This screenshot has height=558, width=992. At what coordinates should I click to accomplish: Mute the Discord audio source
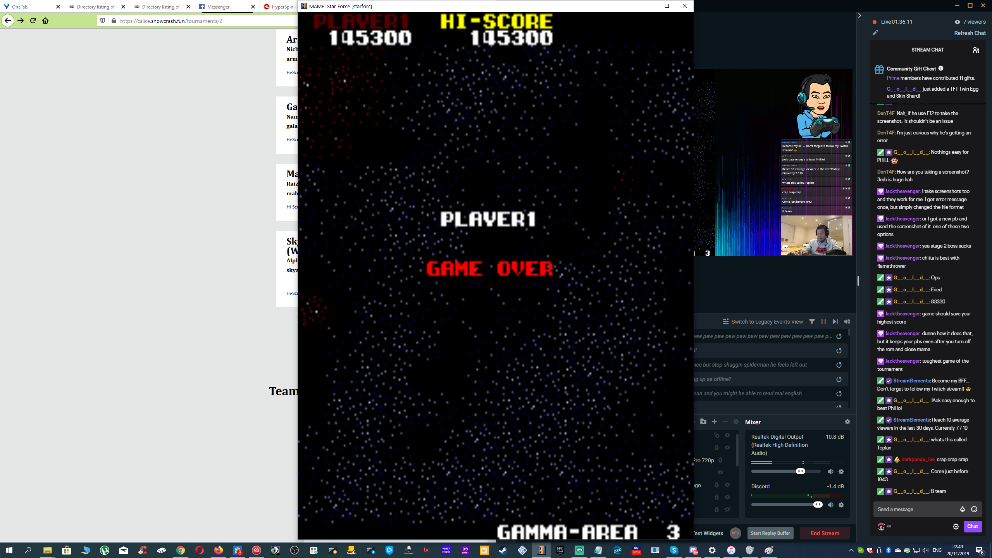pos(830,505)
